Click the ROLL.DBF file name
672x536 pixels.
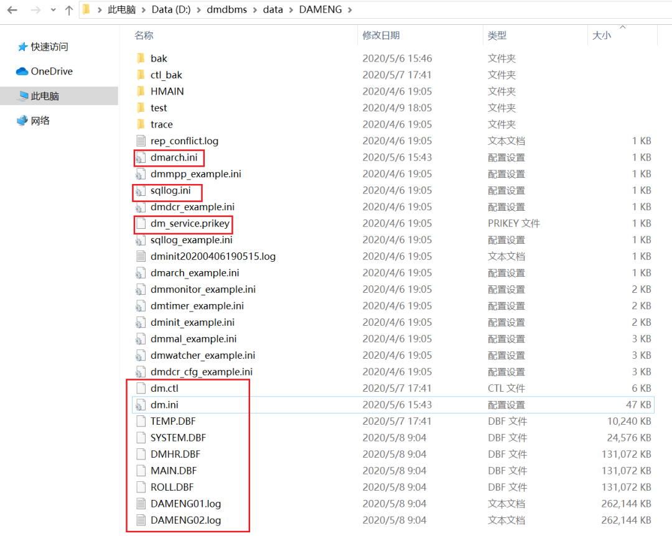pos(172,487)
